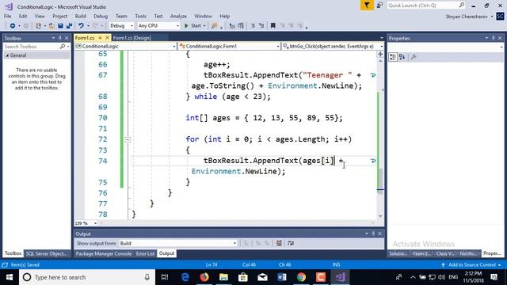Click Add to Source Control in status bar
507x285 pixels.
pyautogui.click(x=472, y=264)
